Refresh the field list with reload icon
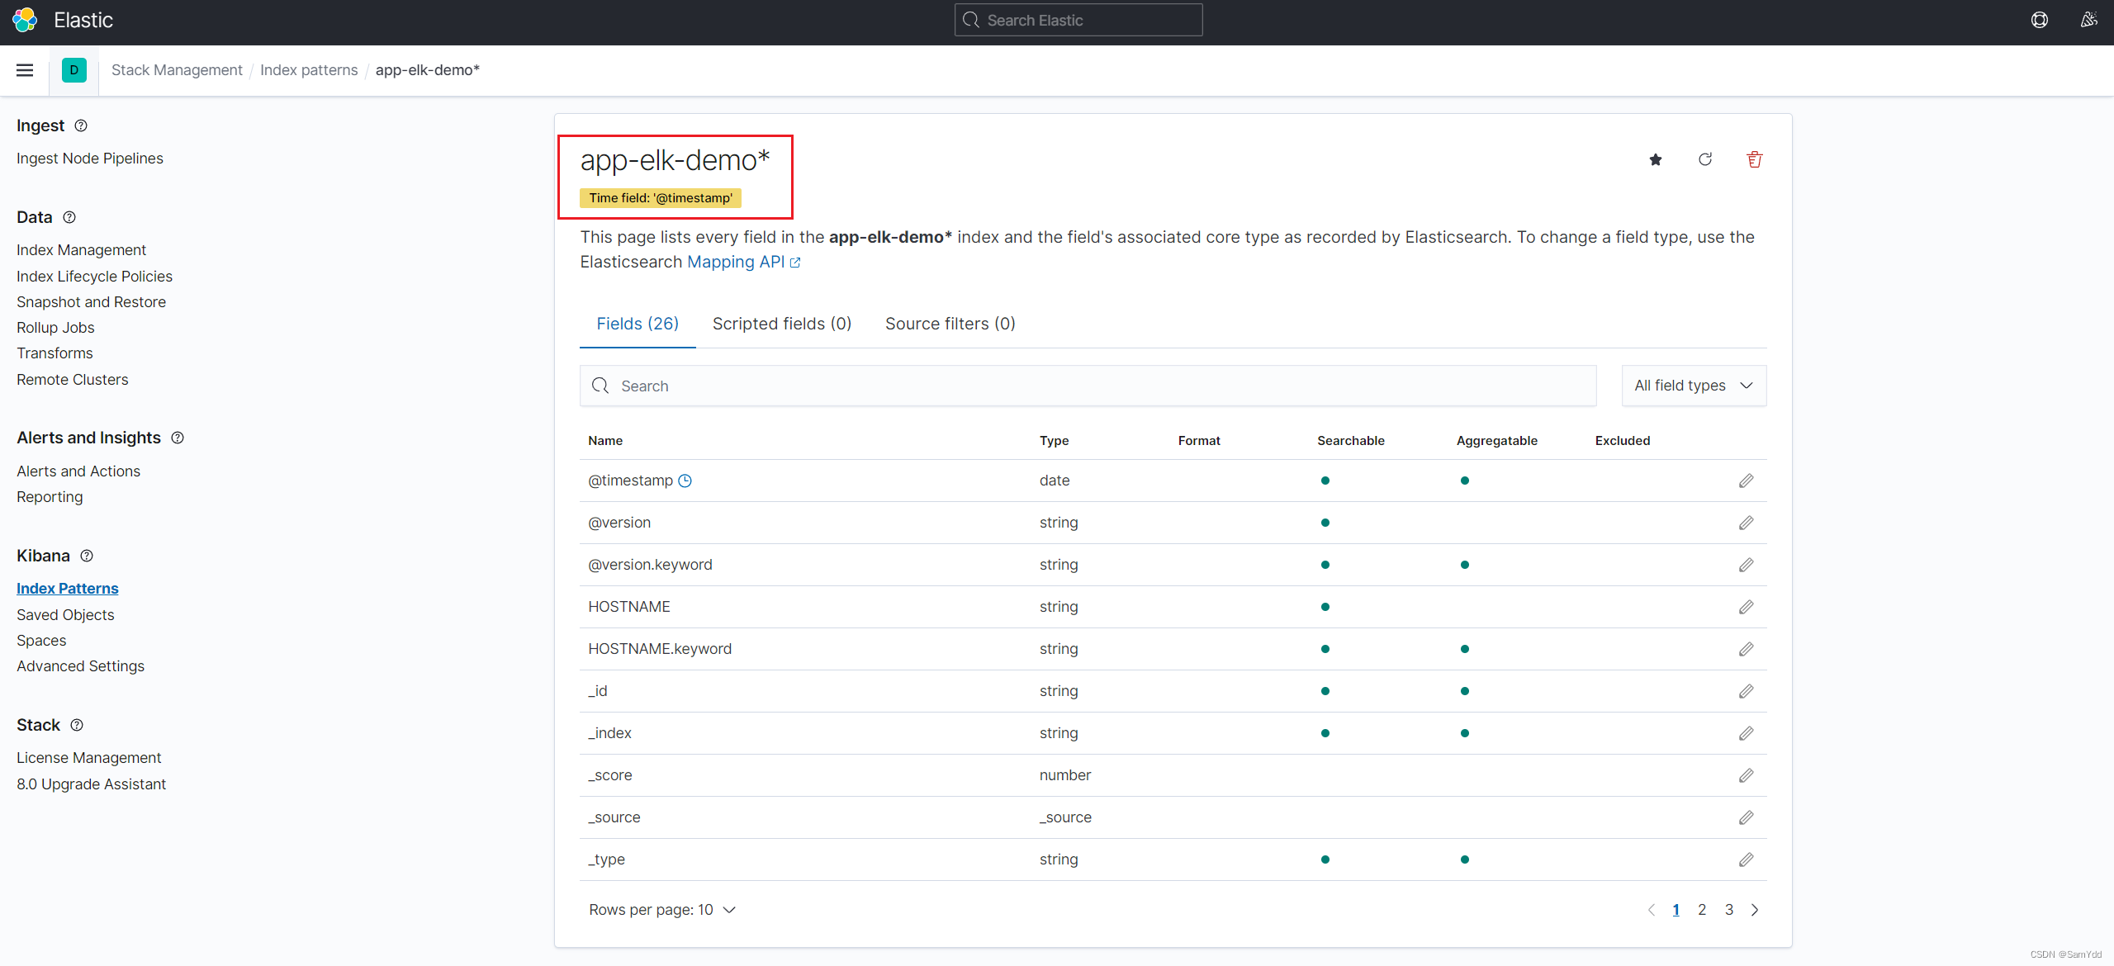The height and width of the screenshot is (966, 2114). [x=1704, y=159]
